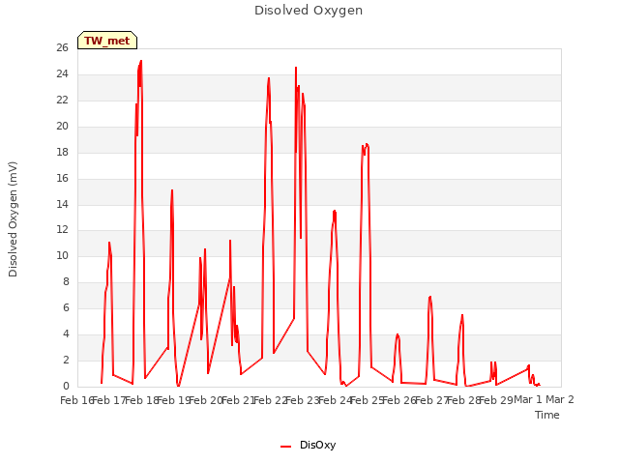Image resolution: width=619 pixels, height=464 pixels.
Task: Click the 0 y-axis tick value
Action: tap(66, 386)
